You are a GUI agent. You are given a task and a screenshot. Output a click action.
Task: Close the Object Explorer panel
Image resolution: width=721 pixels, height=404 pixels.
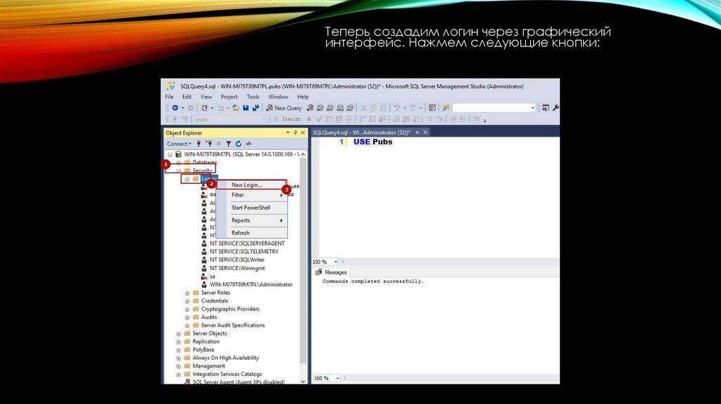coord(303,133)
